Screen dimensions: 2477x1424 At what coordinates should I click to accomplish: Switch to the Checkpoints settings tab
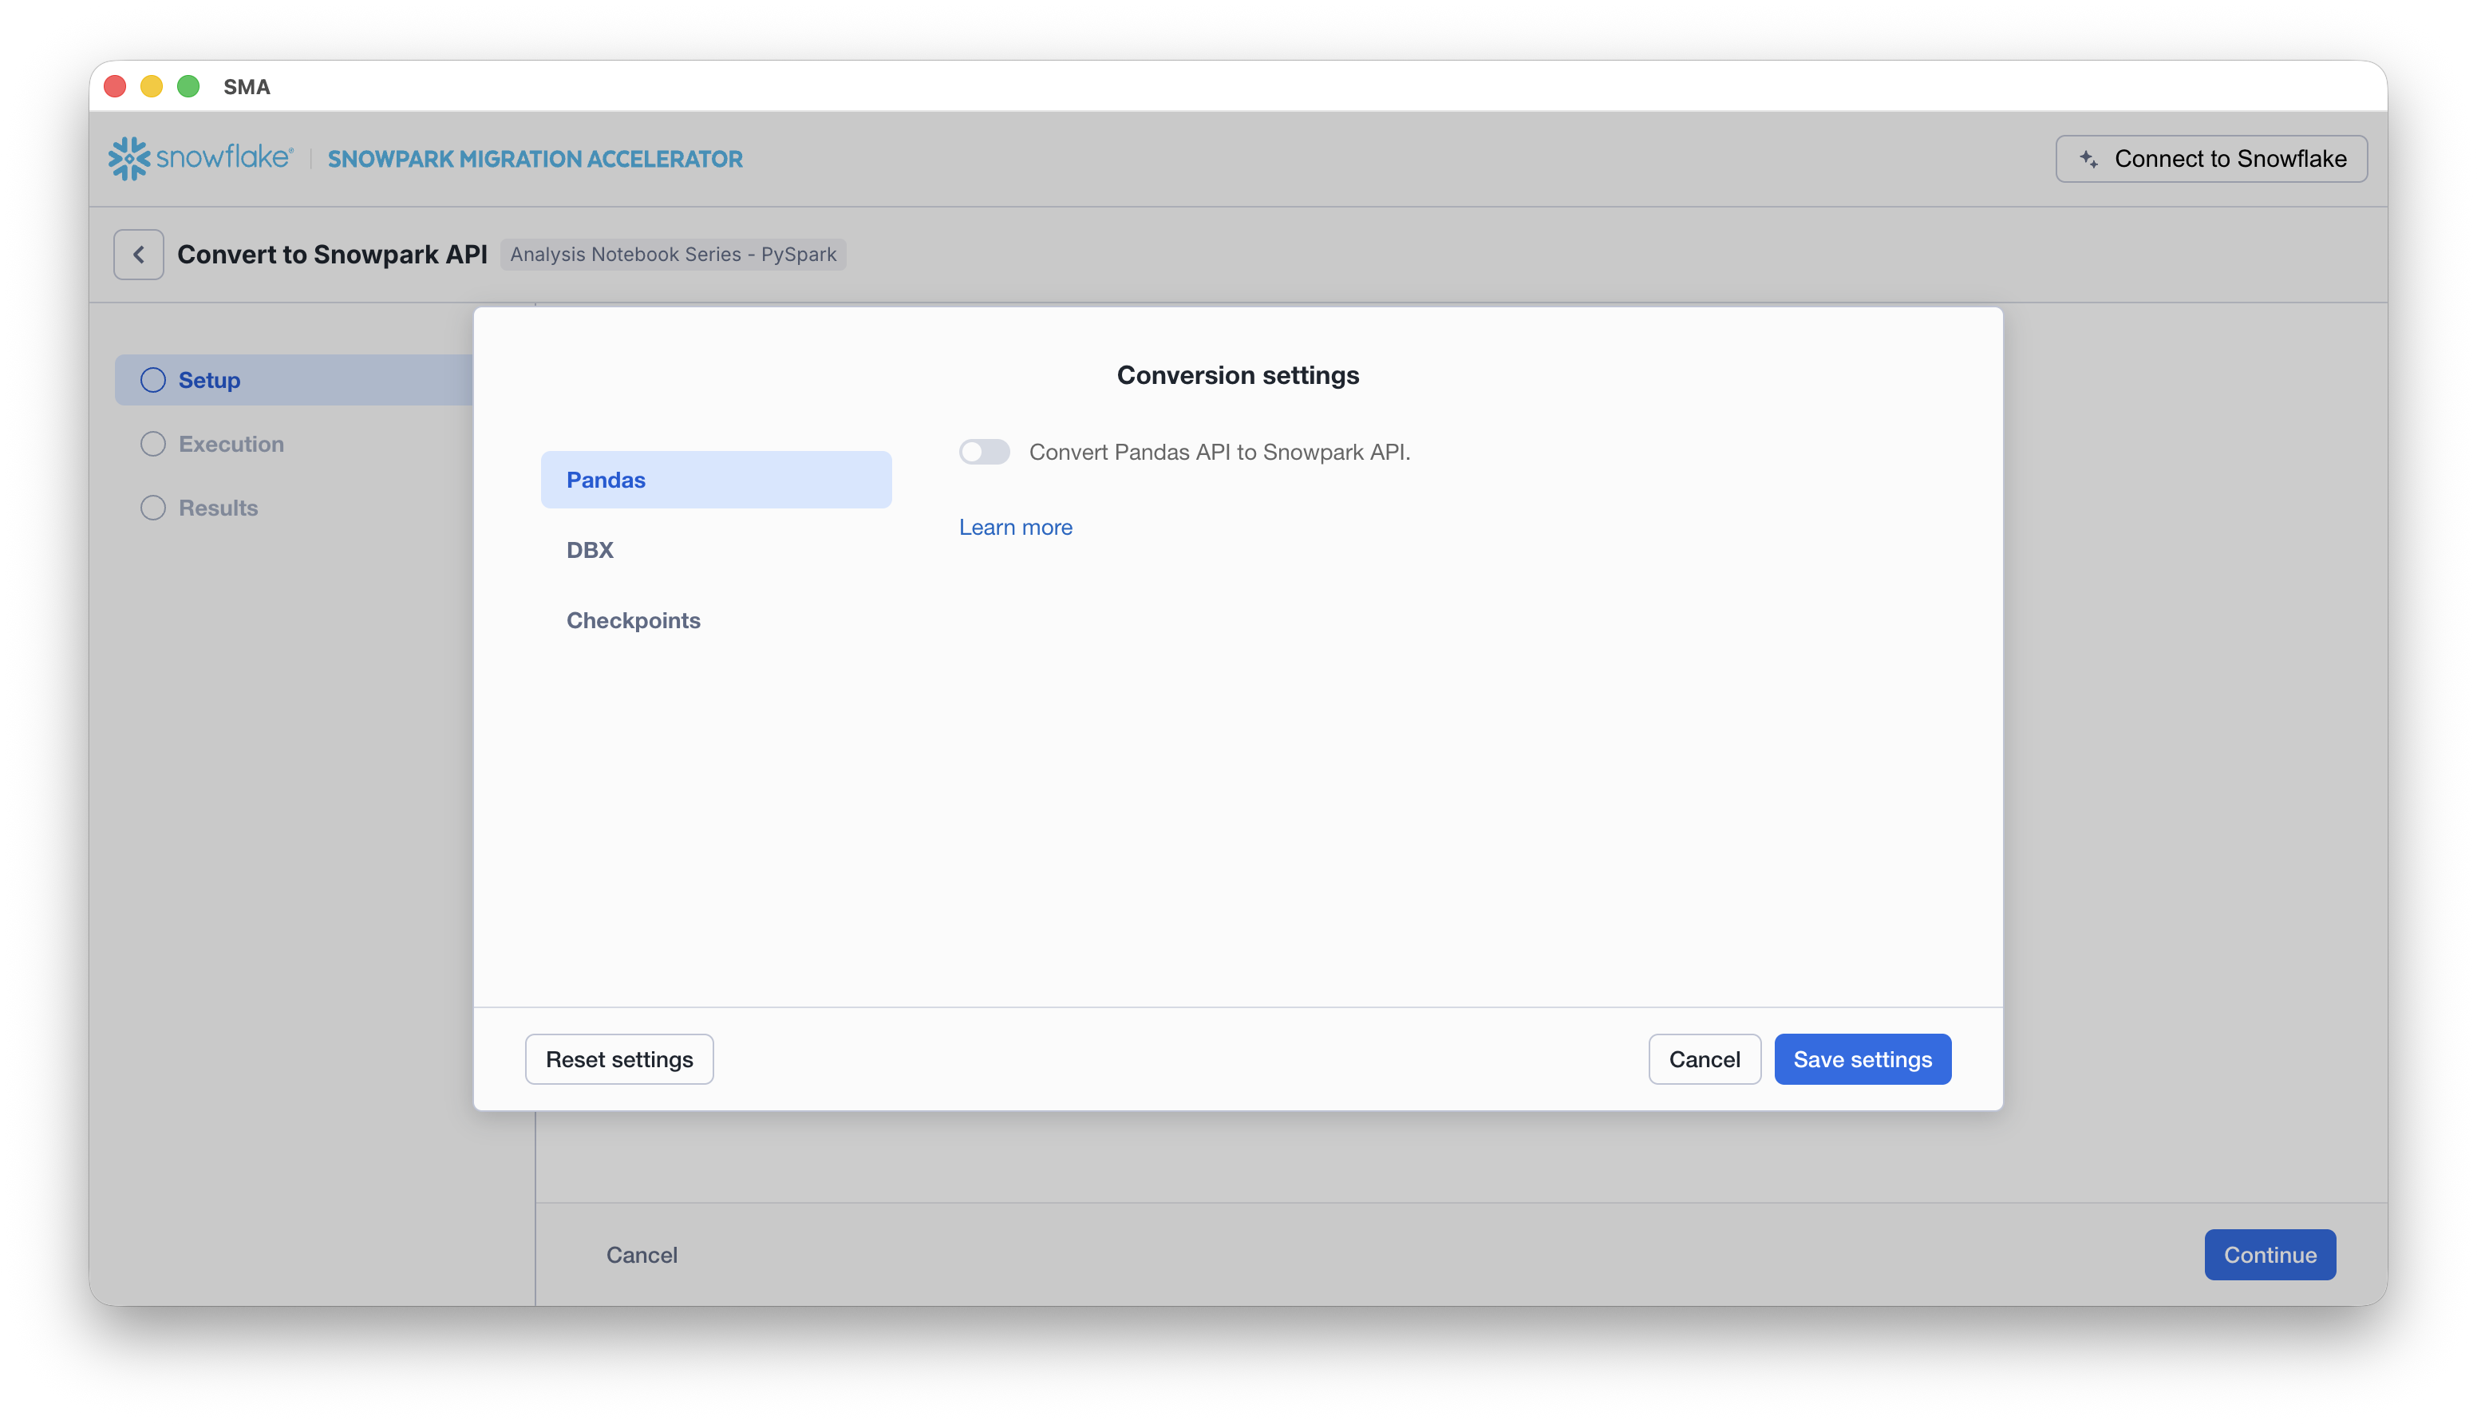click(634, 620)
